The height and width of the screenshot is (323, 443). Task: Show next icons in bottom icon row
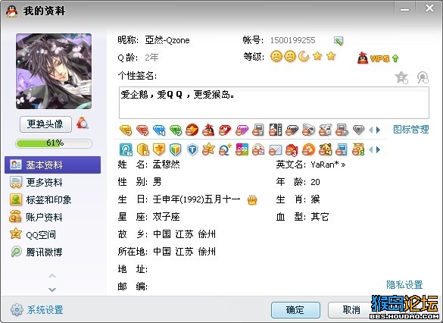[x=378, y=149]
